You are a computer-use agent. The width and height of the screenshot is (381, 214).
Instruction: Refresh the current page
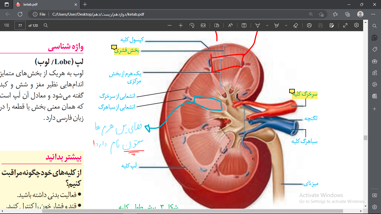(x=20, y=14)
